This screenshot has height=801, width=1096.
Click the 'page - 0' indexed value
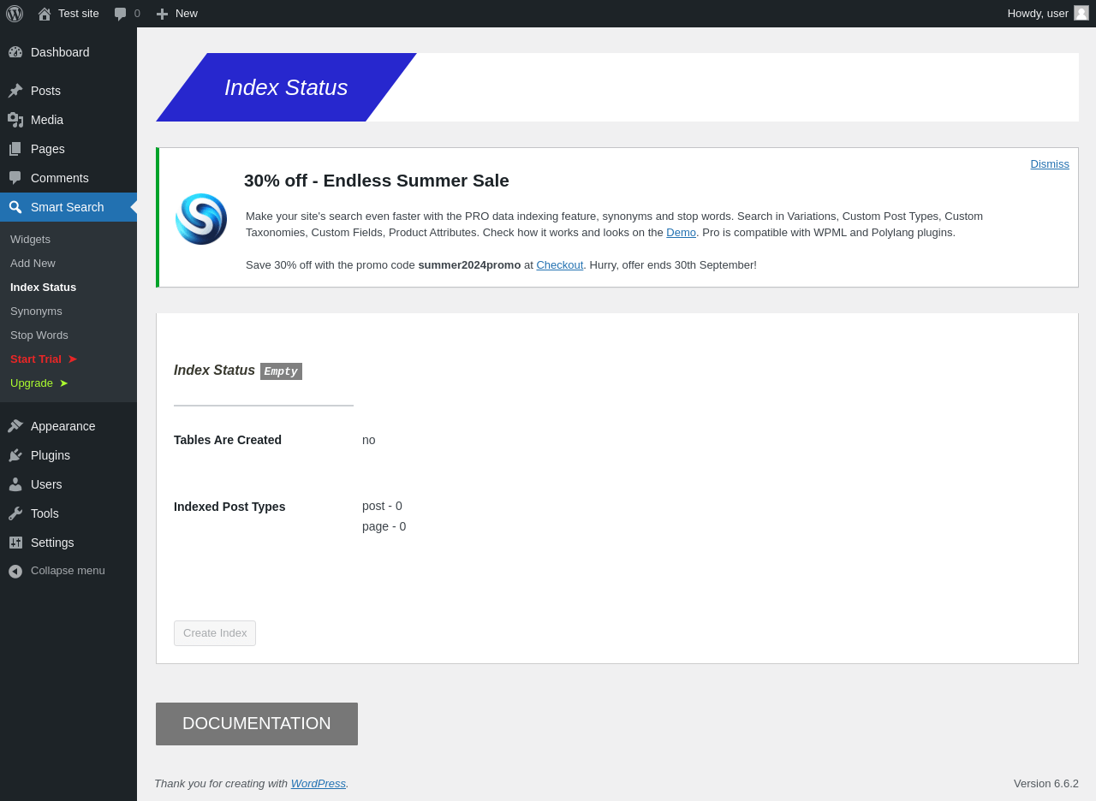pos(384,526)
